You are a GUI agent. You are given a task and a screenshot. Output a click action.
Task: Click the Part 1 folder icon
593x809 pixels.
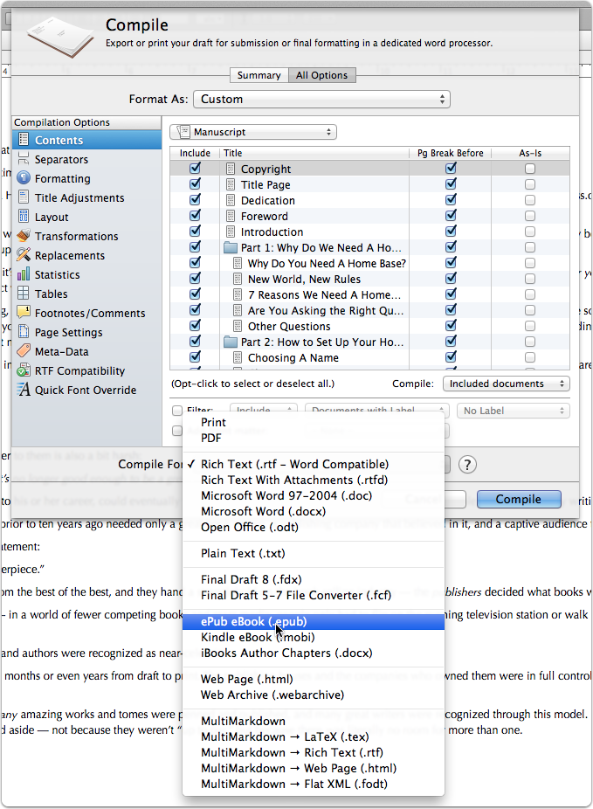pos(231,247)
